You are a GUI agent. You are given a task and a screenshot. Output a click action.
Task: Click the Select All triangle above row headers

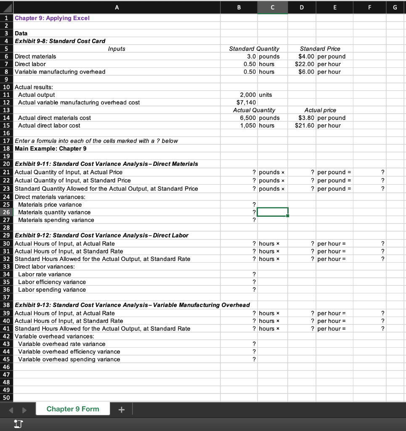pos(7,7)
